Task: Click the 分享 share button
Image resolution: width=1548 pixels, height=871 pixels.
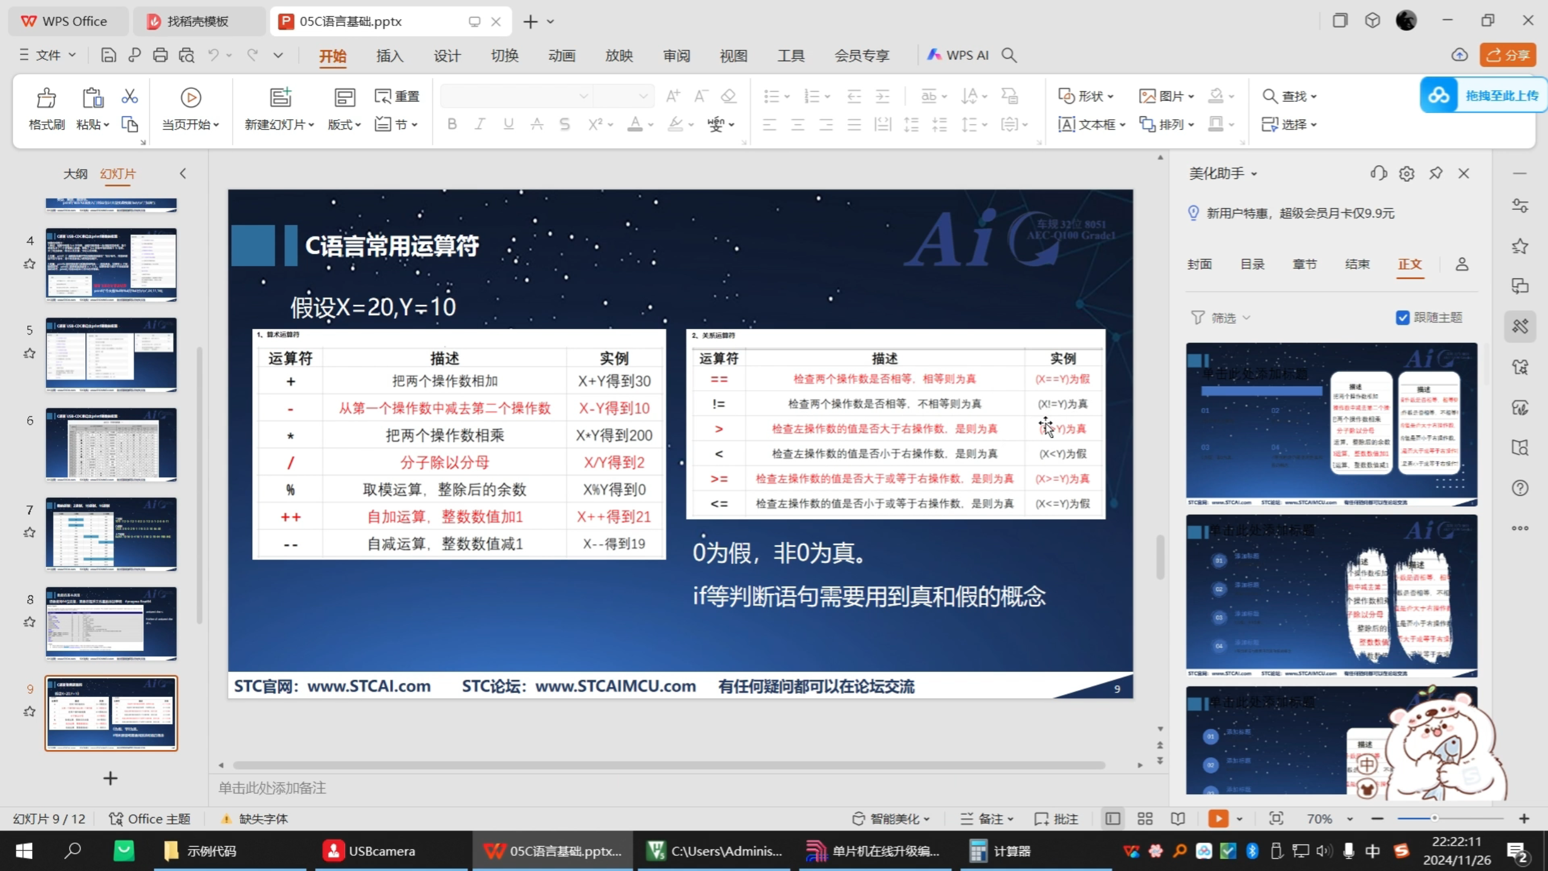Action: point(1508,56)
